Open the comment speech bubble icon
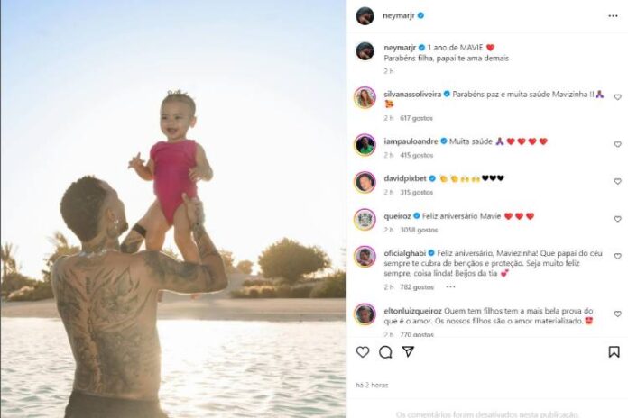628x418 pixels. 385,352
